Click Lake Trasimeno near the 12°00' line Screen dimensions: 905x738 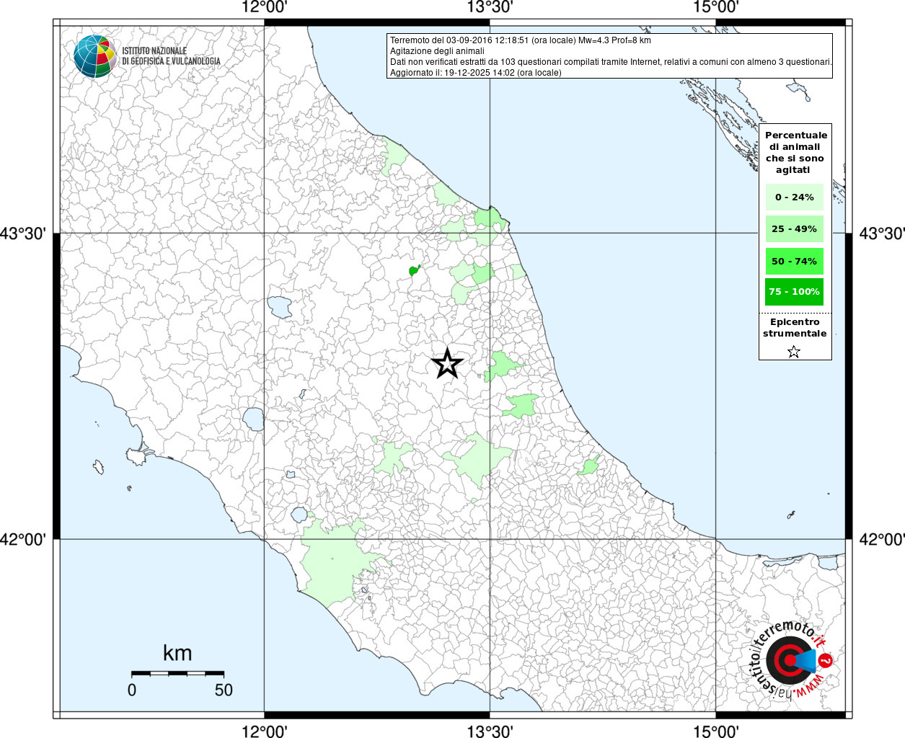coord(280,307)
